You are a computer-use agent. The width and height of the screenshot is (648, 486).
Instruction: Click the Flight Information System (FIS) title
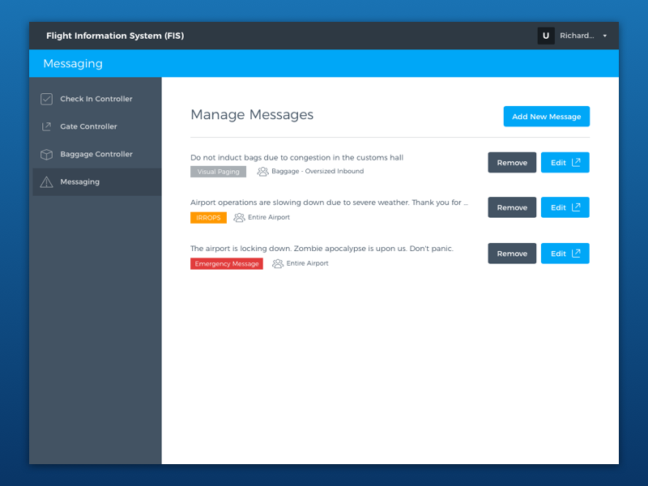pos(115,36)
